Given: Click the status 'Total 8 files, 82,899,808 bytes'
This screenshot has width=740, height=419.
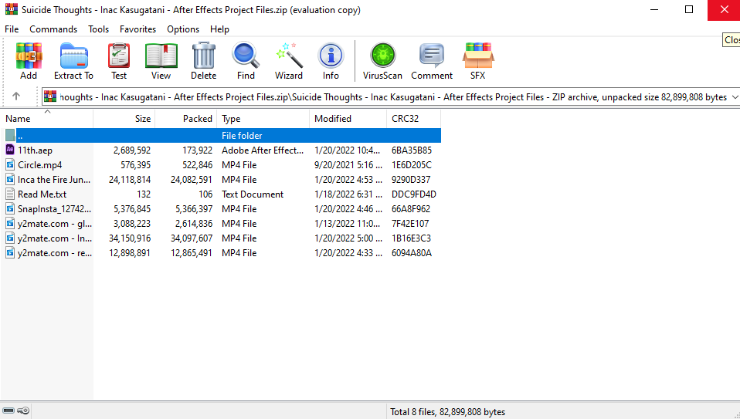Looking at the screenshot, I should pyautogui.click(x=447, y=412).
